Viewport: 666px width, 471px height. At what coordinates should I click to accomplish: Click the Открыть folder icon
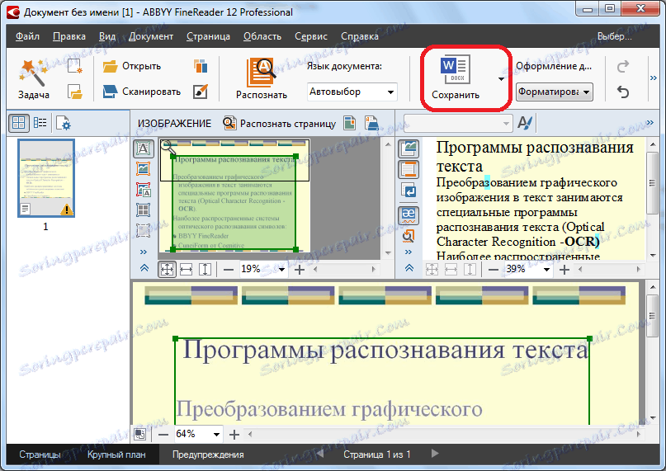pos(111,66)
